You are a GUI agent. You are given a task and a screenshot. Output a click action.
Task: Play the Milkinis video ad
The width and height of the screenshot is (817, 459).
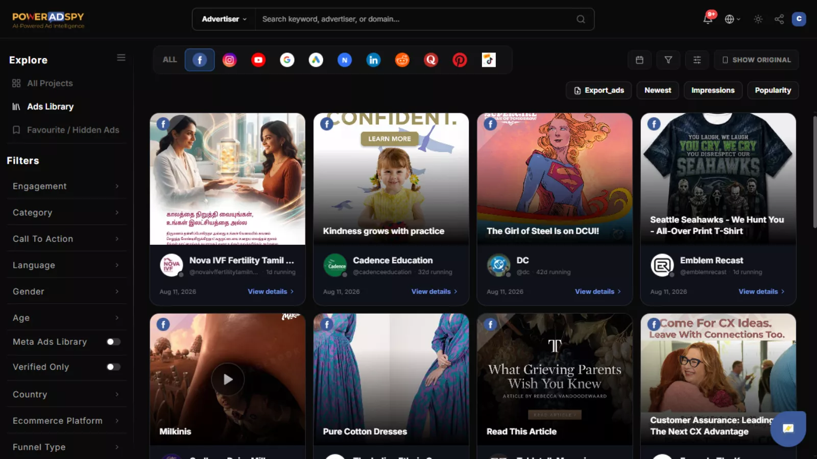(228, 379)
